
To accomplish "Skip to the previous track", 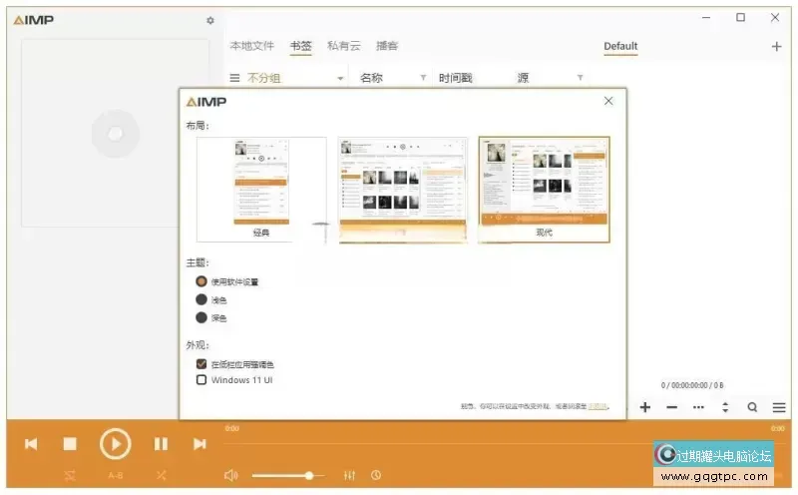I will 31,444.
